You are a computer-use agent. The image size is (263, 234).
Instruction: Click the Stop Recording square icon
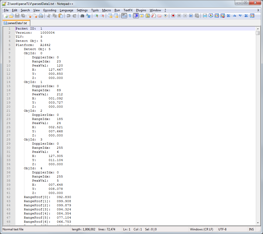pyautogui.click(x=179, y=16)
